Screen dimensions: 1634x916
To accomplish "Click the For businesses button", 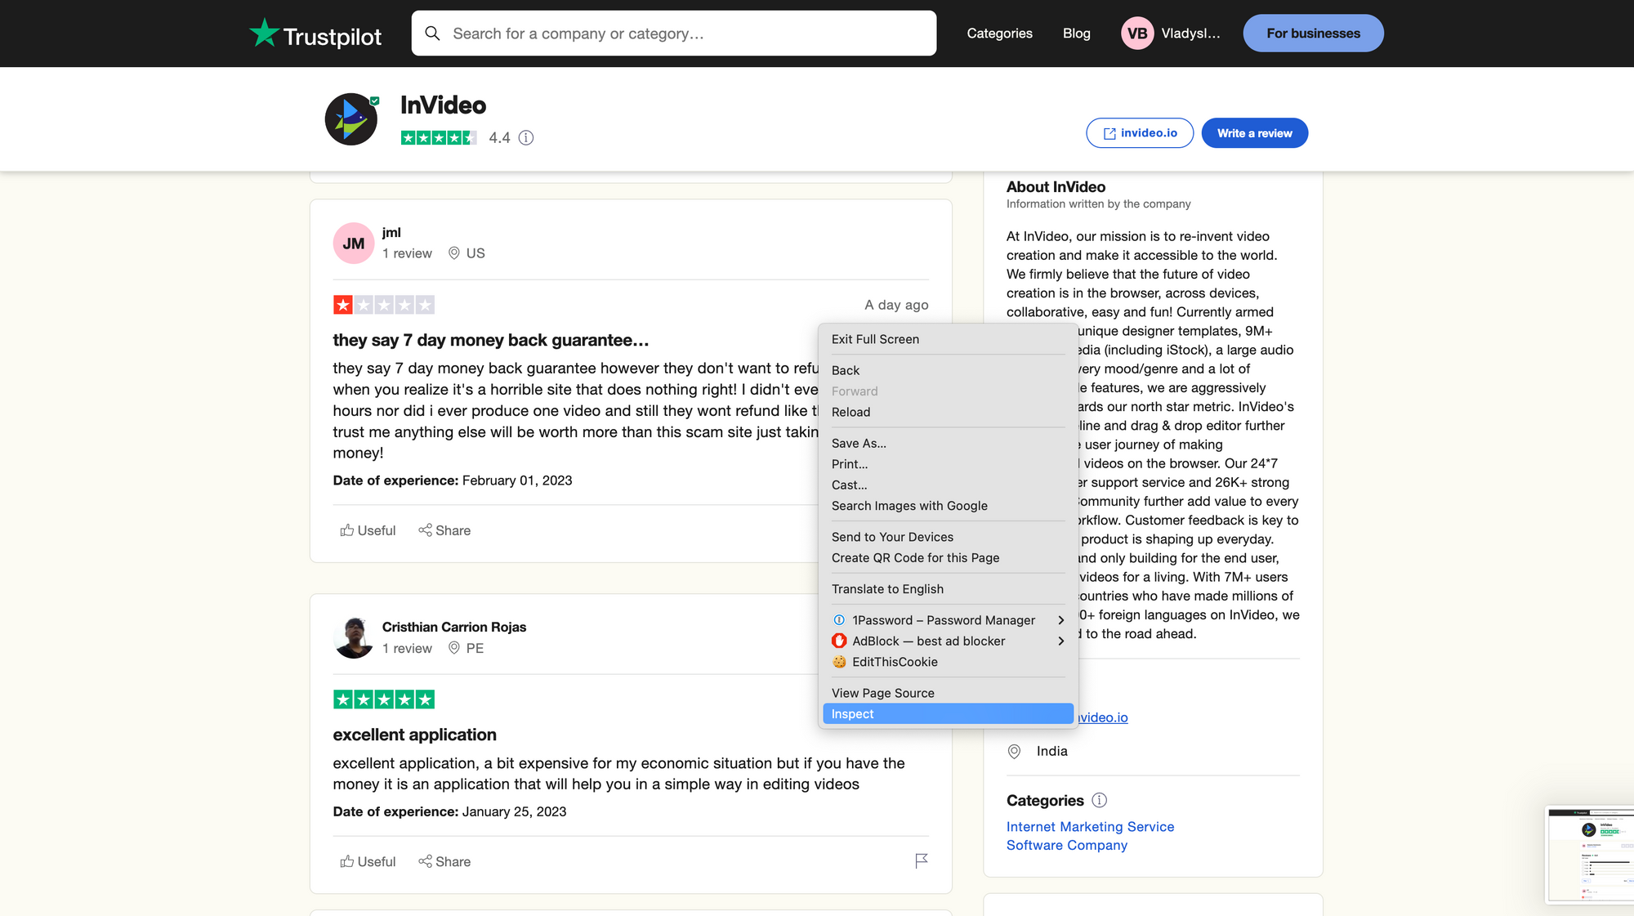I will 1313,34.
